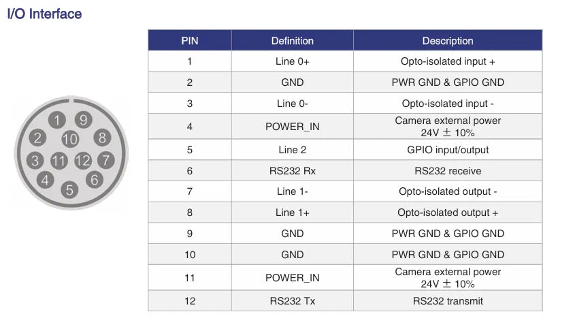Select the Line 2 definition cell
The width and height of the screenshot is (575, 329).
292,150
